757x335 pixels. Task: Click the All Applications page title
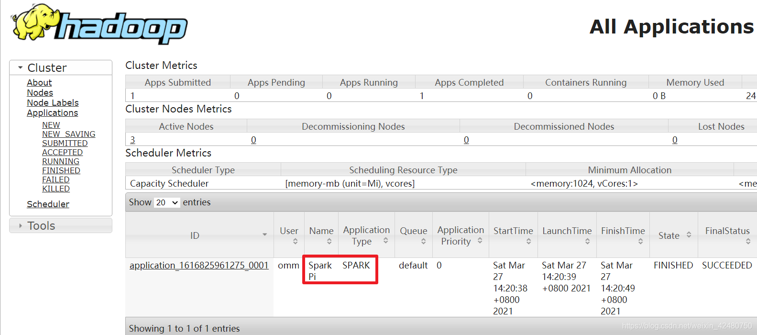672,27
